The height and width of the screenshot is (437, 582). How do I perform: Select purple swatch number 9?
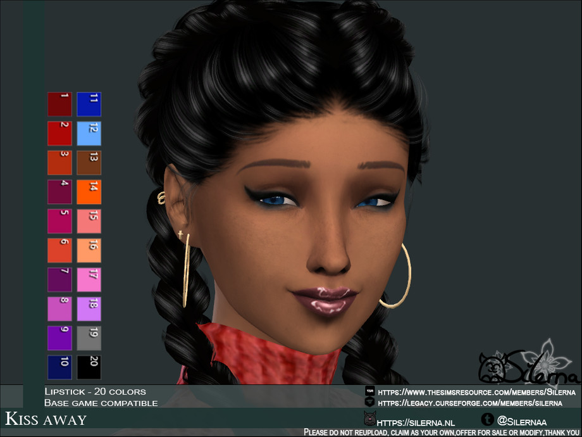[59, 338]
